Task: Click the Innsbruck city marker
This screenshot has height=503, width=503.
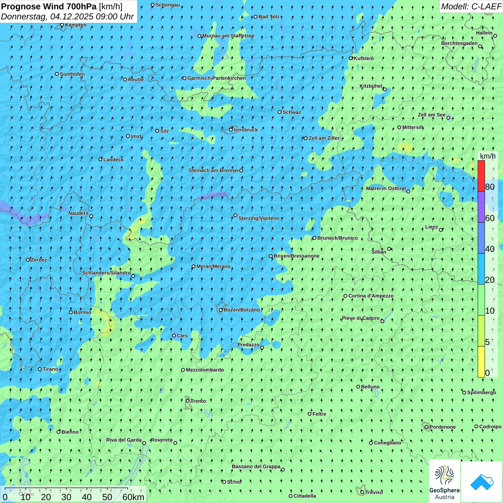Action: (231, 130)
